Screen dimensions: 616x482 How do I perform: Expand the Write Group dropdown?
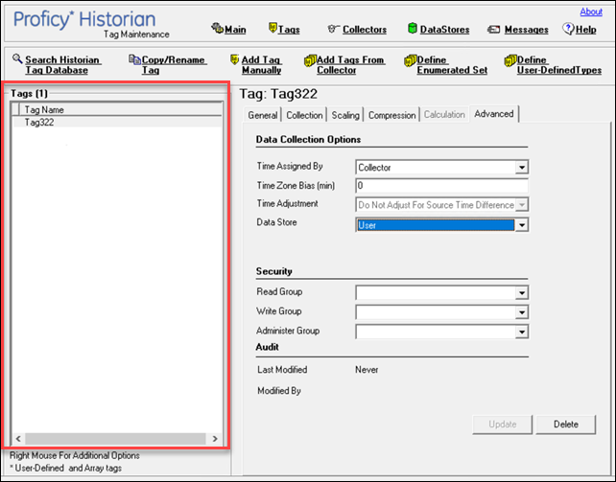pos(522,312)
